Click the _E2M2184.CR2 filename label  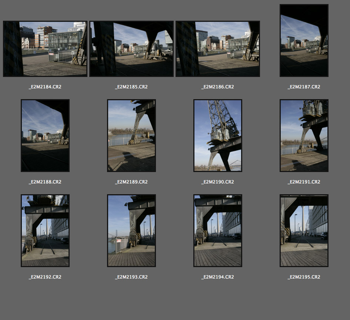(45, 87)
